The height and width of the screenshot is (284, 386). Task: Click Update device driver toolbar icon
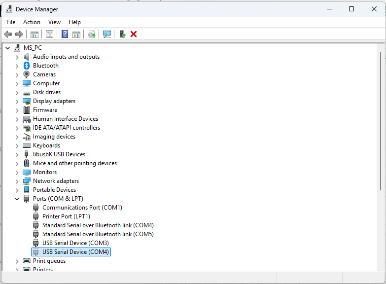click(92, 34)
